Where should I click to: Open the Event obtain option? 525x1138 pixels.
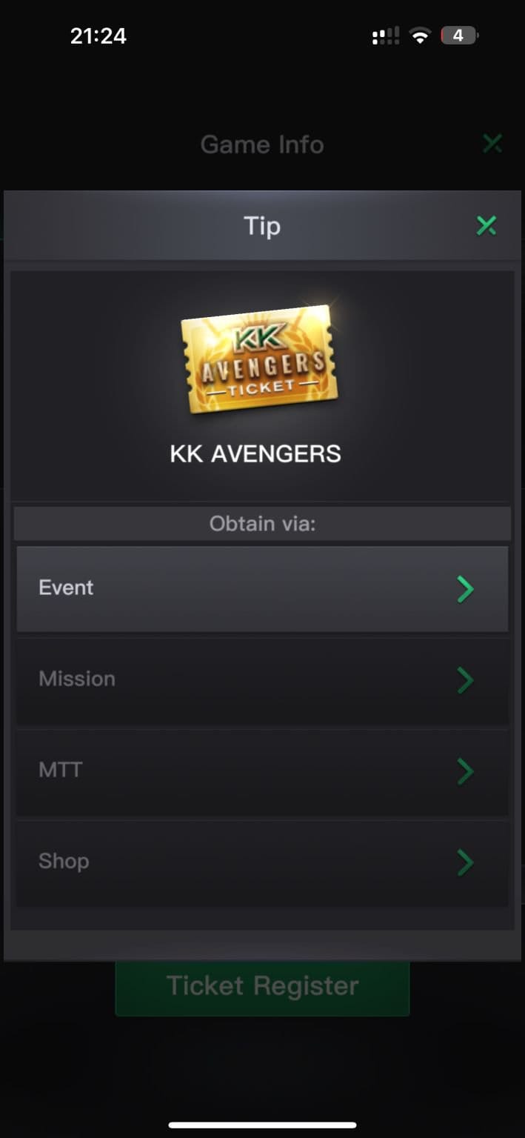(x=262, y=589)
